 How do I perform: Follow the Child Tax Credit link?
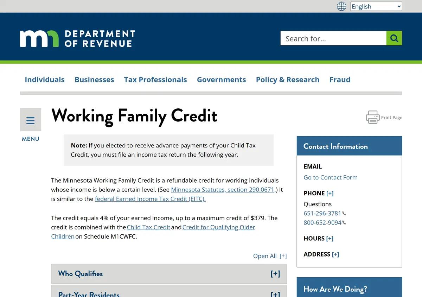tap(149, 227)
